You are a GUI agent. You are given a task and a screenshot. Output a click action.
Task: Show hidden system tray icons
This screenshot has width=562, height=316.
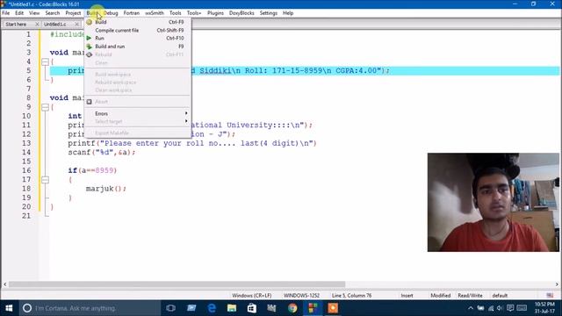[471, 308]
